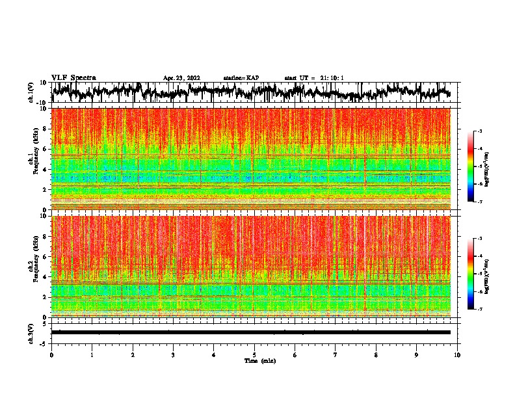Click time axis tick label "4"

click(213, 355)
